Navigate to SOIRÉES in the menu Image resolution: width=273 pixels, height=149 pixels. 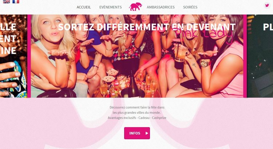click(190, 7)
